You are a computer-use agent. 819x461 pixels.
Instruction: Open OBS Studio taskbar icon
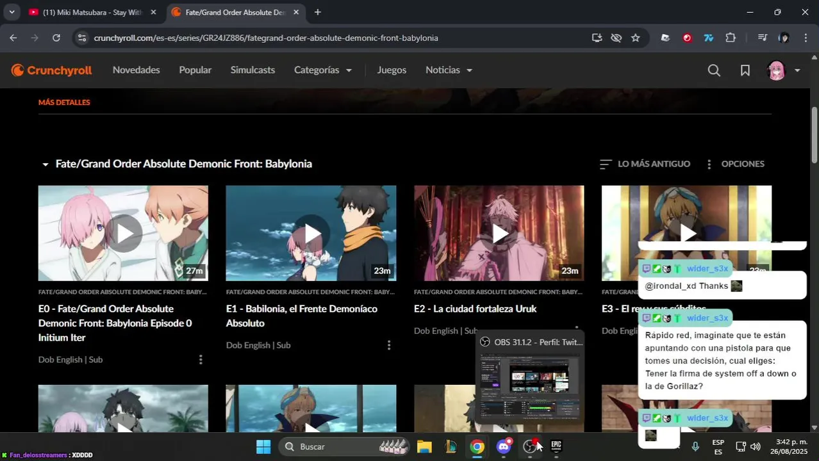(530, 446)
